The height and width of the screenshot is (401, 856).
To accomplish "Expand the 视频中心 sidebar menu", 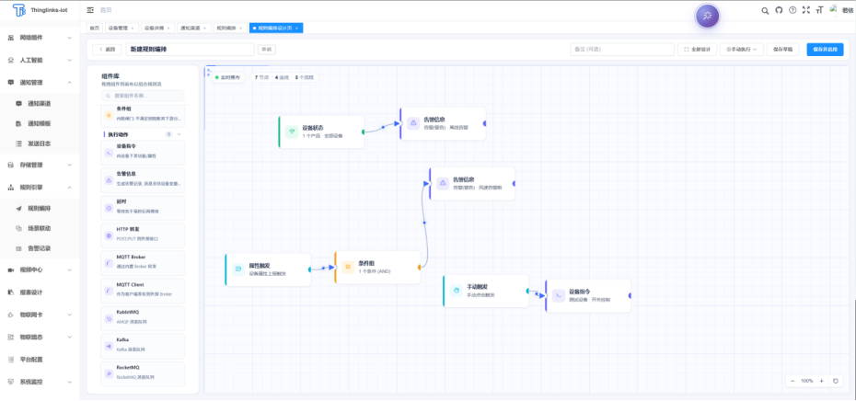I will pos(40,270).
